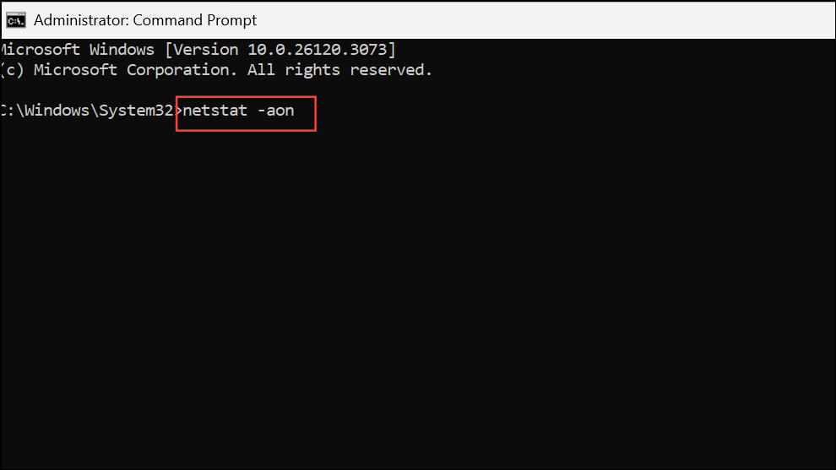Screen dimensions: 836x470
Task: Click "Windows" in the C:\Windows\System32 path
Action: coord(57,111)
